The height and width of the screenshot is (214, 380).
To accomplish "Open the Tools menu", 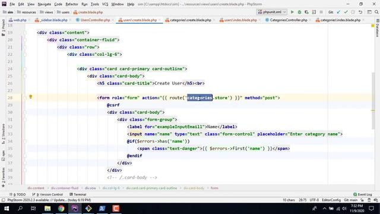I will [95, 4].
